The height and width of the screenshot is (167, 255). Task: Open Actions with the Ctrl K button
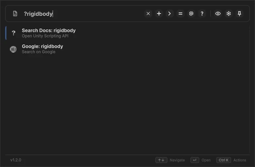(x=224, y=160)
